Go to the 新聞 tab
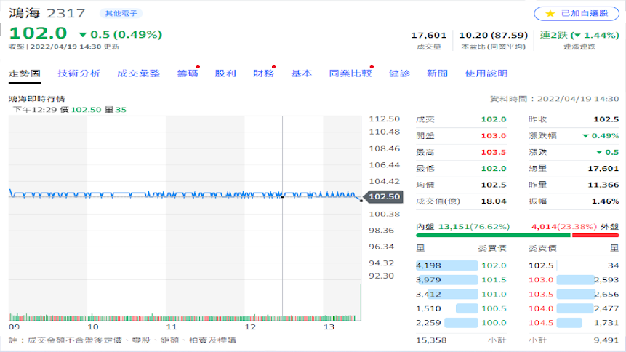 click(437, 73)
